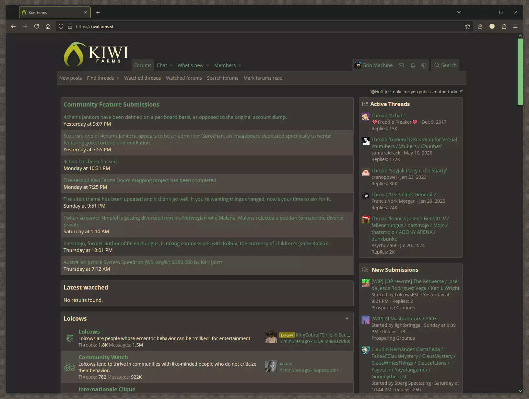Click avatar next to Francis Joseph Benditt thread
529x399 pixels.
(366, 220)
